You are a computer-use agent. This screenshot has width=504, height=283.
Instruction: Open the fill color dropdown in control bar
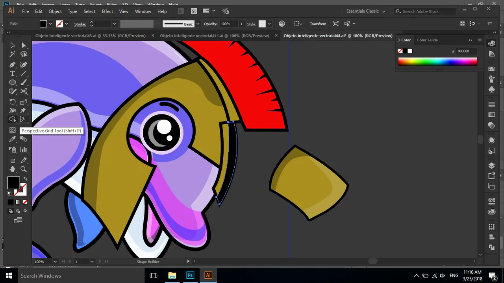pyautogui.click(x=50, y=24)
